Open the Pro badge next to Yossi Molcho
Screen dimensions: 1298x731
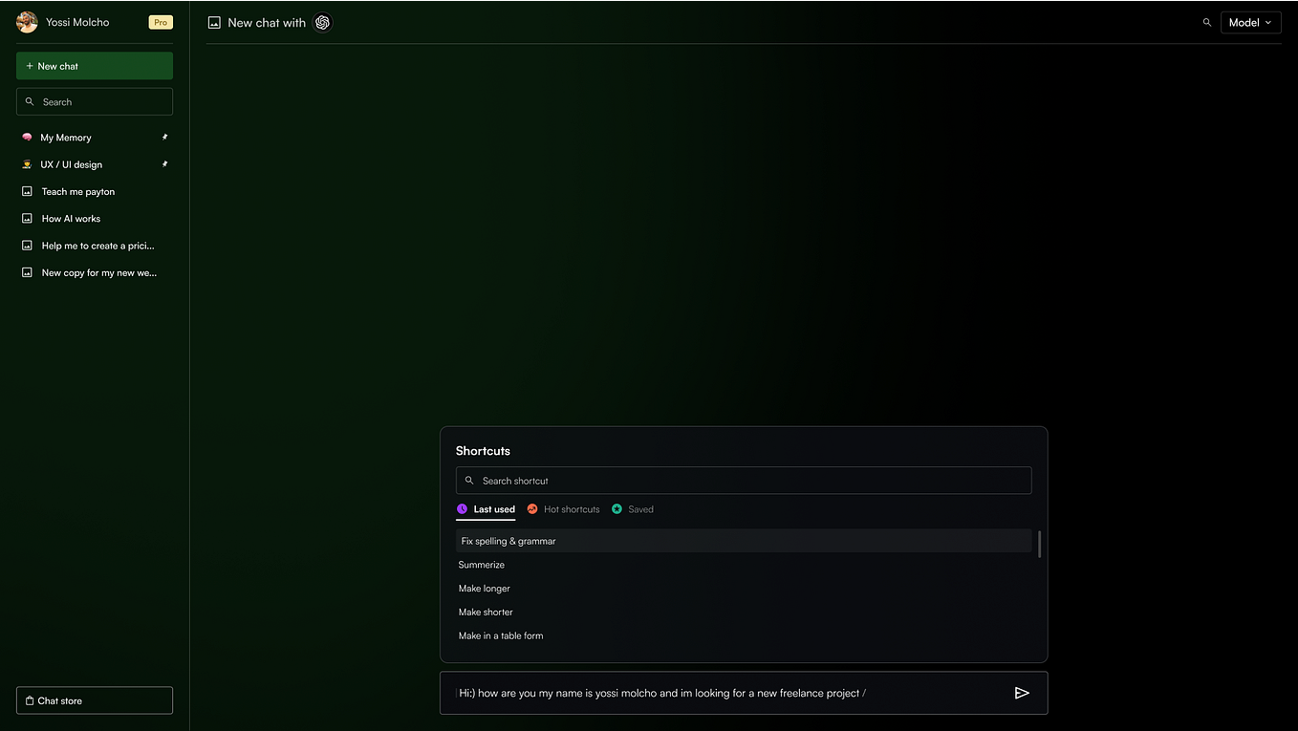point(160,21)
